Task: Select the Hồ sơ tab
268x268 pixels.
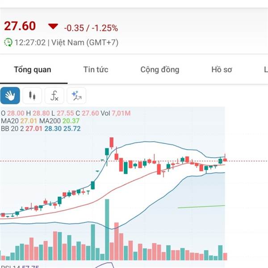Action: (x=222, y=69)
